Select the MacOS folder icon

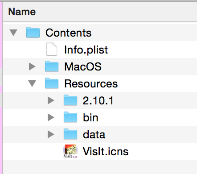pos(52,66)
